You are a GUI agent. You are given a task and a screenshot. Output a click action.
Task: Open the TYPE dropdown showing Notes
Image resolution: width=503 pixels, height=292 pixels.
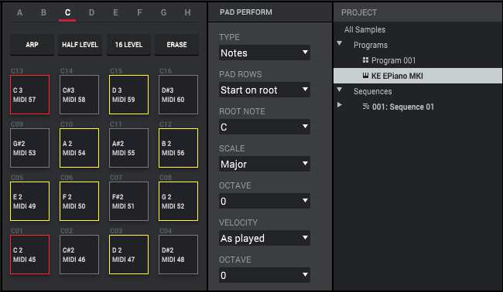click(265, 53)
